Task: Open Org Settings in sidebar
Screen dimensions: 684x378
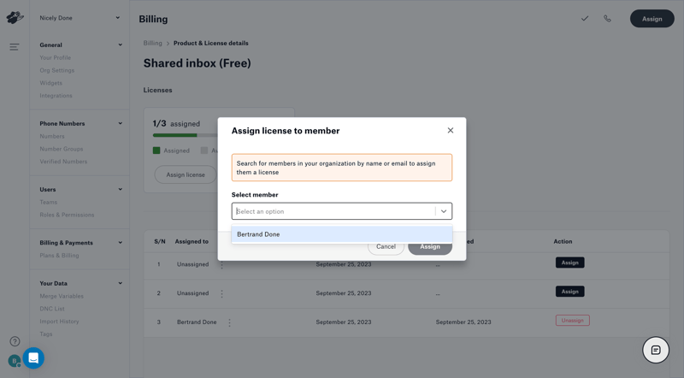Action: (57, 70)
